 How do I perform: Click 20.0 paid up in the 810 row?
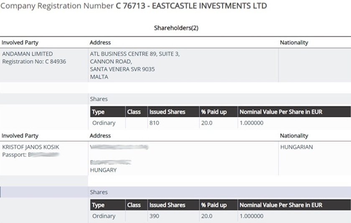click(206, 123)
